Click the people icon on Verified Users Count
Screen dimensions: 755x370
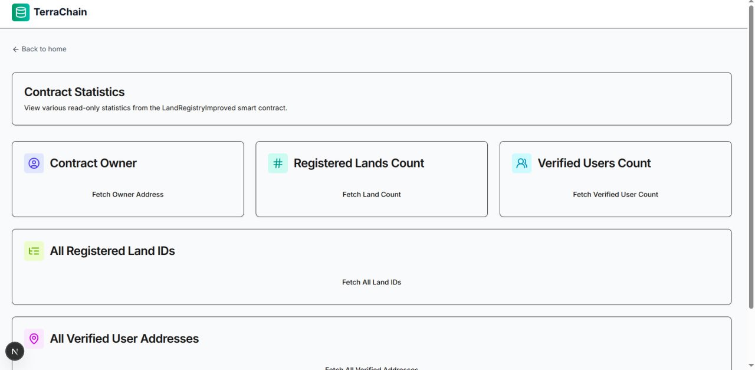coord(521,163)
